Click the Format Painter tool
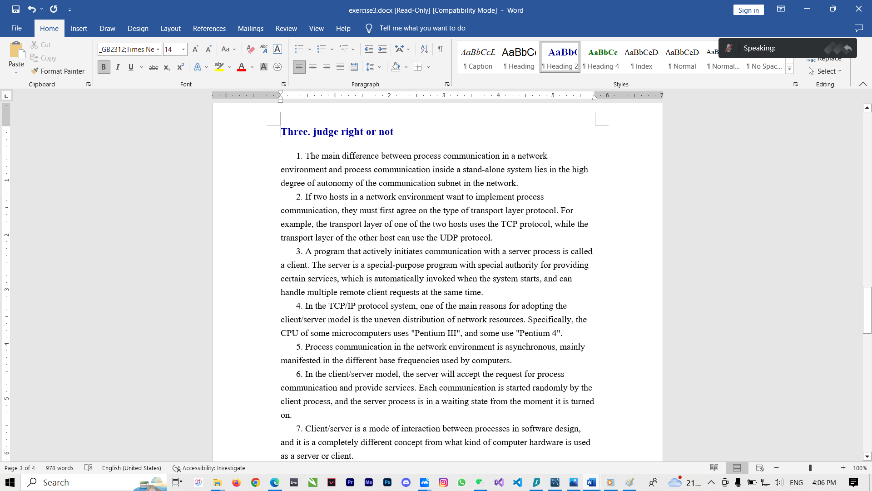The height and width of the screenshot is (491, 872). [58, 71]
